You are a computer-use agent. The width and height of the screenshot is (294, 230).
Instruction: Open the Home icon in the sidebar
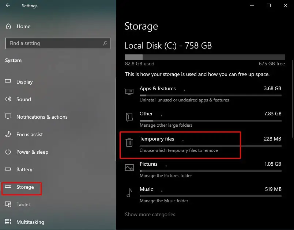[x=8, y=26]
